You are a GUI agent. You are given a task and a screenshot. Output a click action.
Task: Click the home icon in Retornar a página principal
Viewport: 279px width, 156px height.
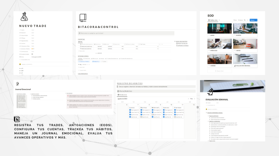click(80, 33)
